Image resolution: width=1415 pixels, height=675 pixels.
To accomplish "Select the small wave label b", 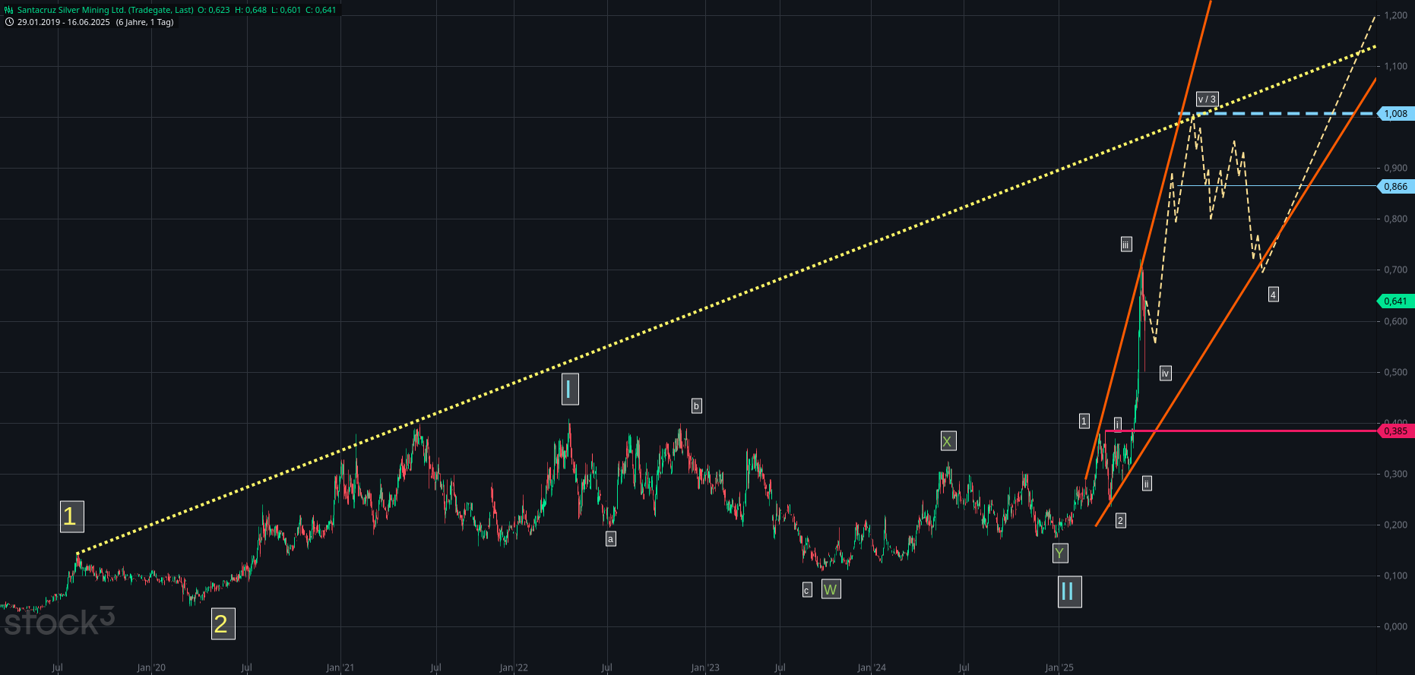I will [696, 406].
